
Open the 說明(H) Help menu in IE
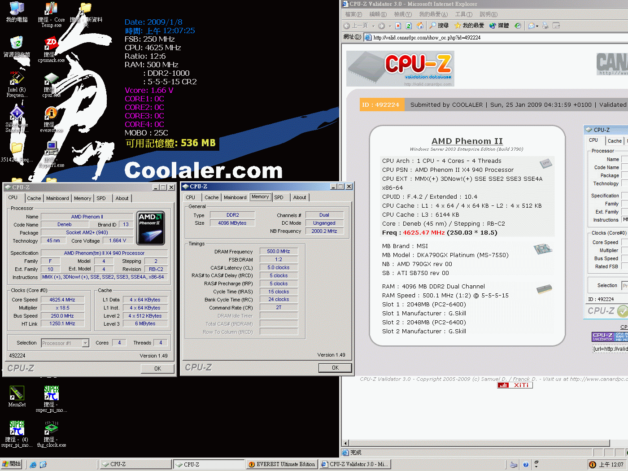tap(488, 14)
